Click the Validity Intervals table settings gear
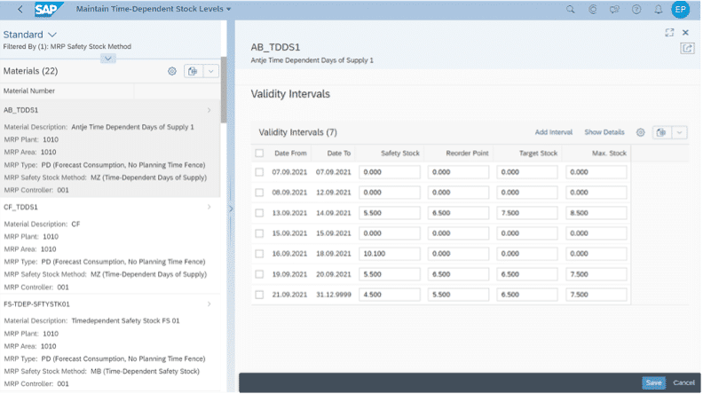 (640, 132)
